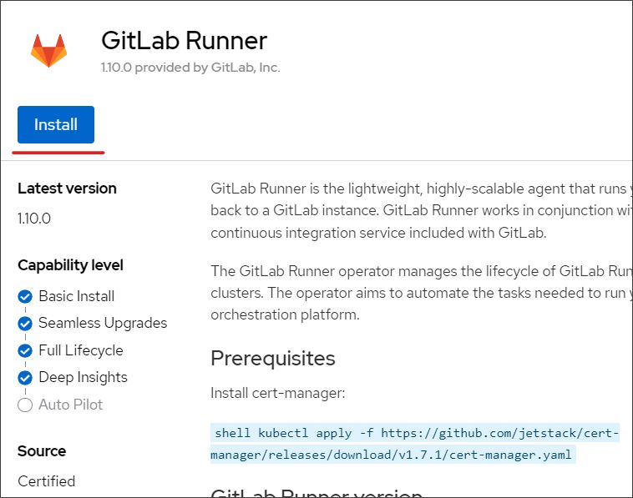633x498 pixels.
Task: Click the kubectl apply command code block
Action: click(414, 444)
